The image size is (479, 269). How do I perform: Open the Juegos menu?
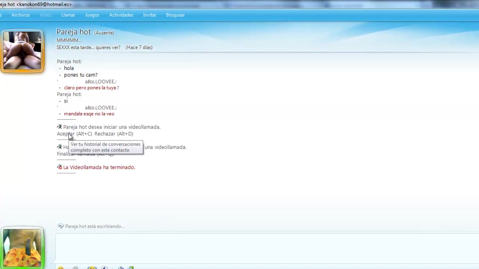pos(92,15)
